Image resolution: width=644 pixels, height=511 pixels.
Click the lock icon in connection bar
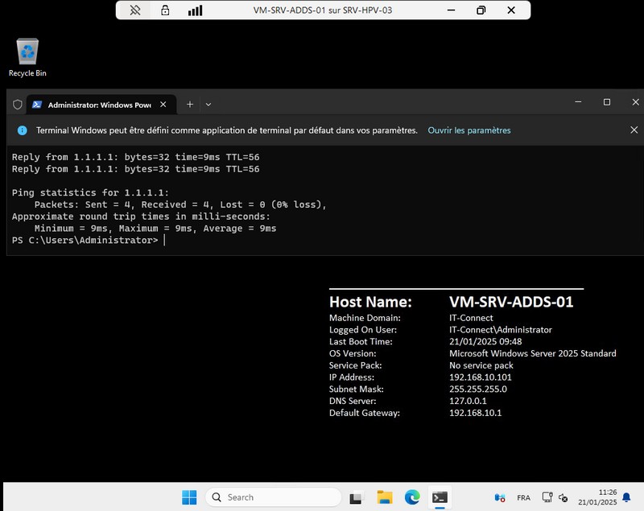pyautogui.click(x=165, y=10)
